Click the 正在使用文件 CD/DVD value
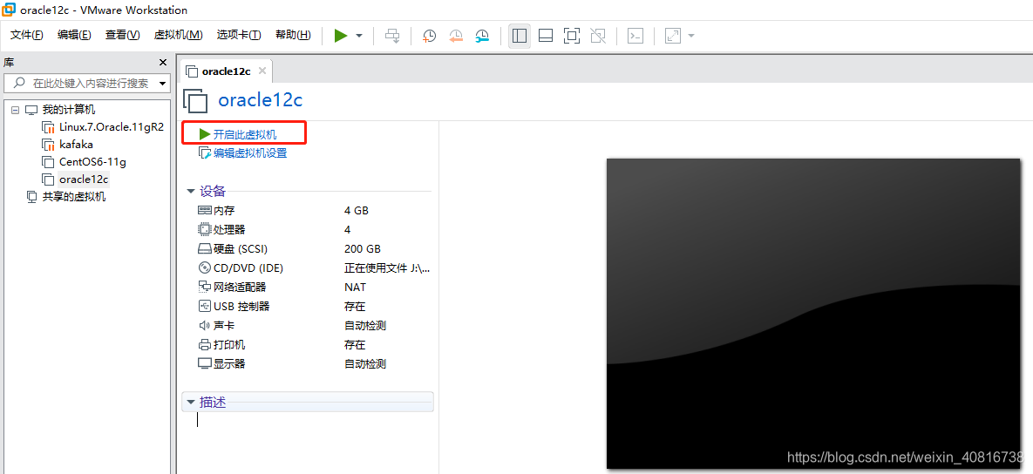The image size is (1033, 474). tap(387, 268)
